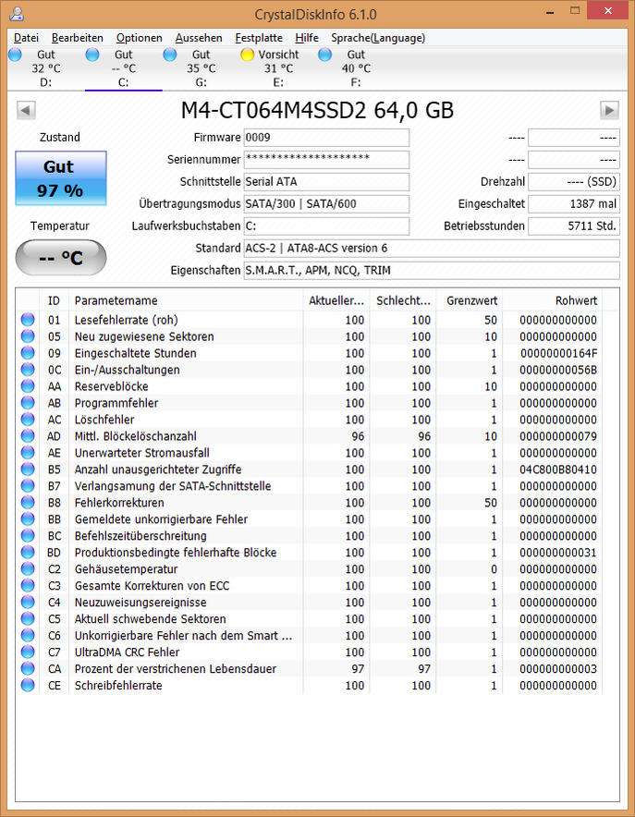This screenshot has height=817, width=635.
Task: Click the yellow Vorsicht status orb
Action: point(248,55)
